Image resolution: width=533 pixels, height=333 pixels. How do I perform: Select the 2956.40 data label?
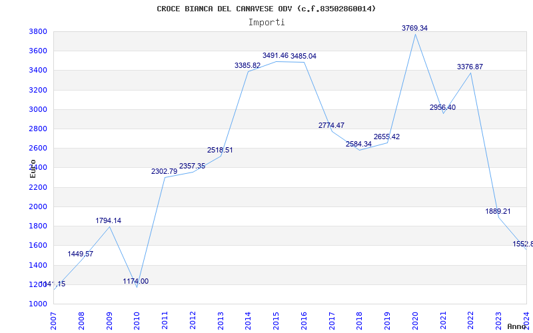pyautogui.click(x=442, y=107)
